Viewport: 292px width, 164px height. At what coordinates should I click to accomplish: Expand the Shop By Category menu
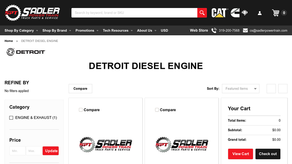pyautogui.click(x=21, y=31)
